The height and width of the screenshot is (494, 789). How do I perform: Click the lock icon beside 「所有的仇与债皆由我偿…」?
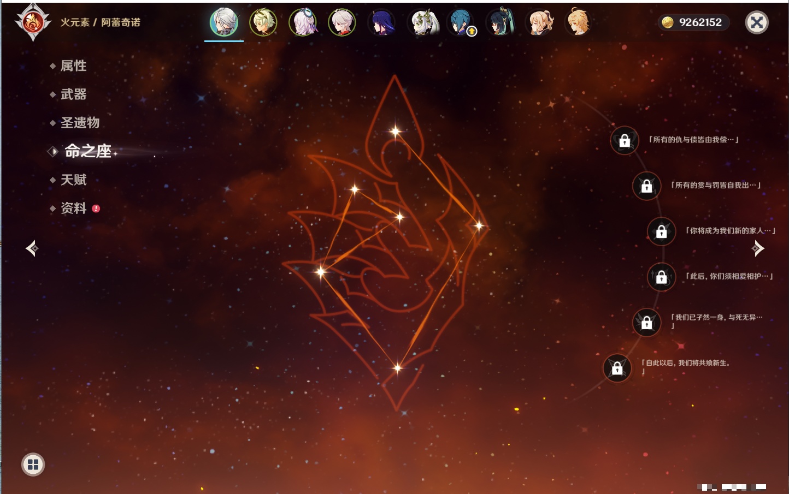pyautogui.click(x=625, y=141)
